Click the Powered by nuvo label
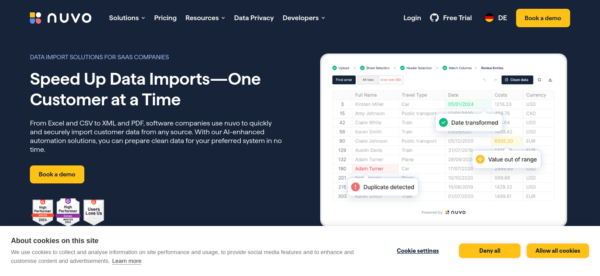This screenshot has height=276, width=600. coord(443,212)
